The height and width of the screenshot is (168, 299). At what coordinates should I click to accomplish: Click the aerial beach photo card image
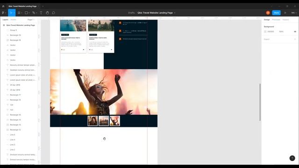73,25
